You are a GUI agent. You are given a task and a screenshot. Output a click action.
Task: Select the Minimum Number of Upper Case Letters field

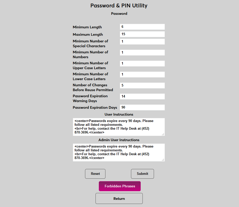click(142, 63)
